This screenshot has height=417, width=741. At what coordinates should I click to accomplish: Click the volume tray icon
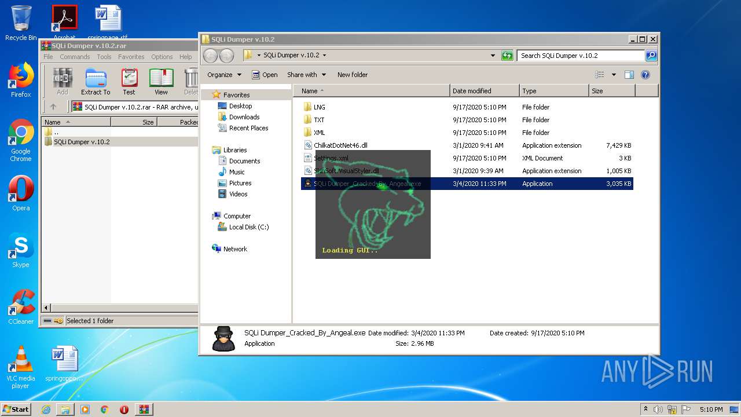point(658,409)
